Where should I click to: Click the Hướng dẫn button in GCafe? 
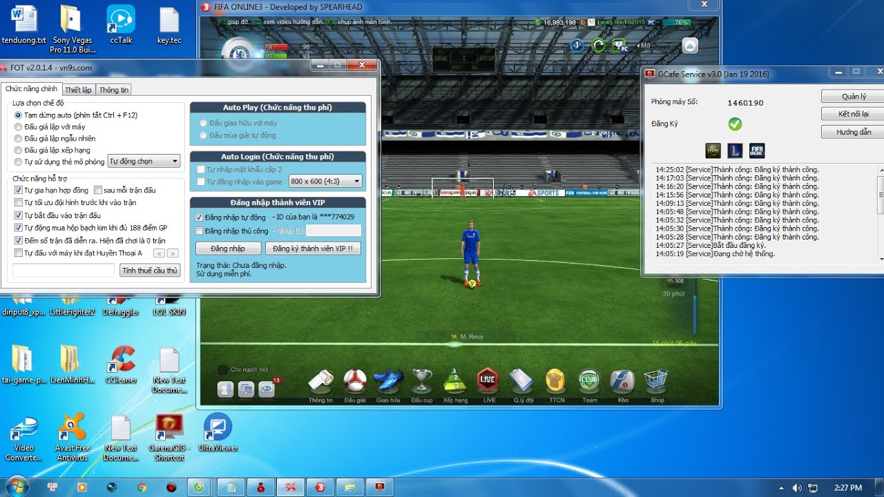[x=854, y=132]
